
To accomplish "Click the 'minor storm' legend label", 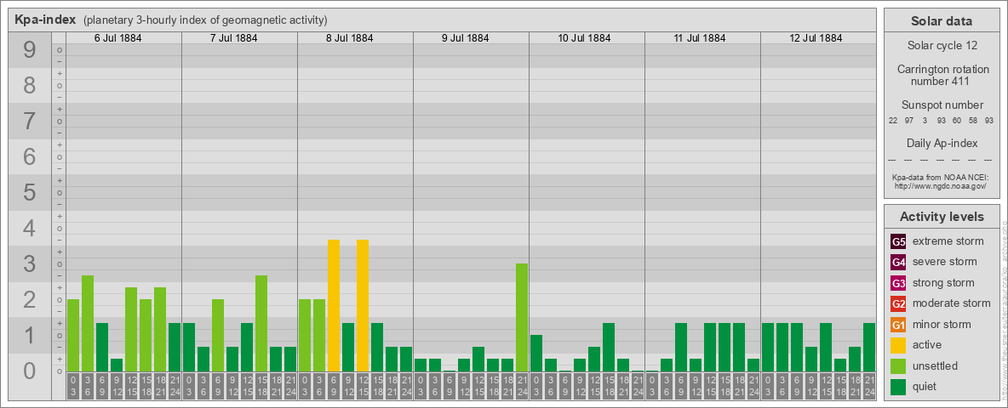I will pyautogui.click(x=942, y=324).
